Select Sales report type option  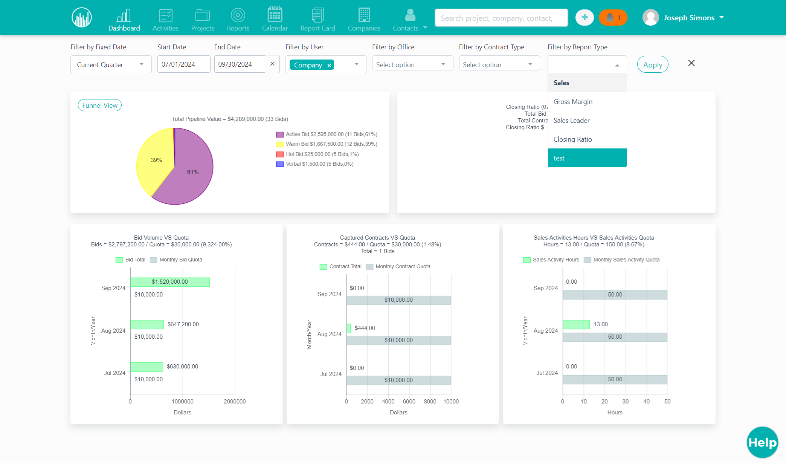[x=587, y=83]
